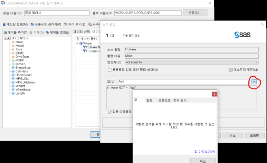Switch to Values (값) tab in popup
The width and height of the screenshot is (267, 163).
click(x=139, y=100)
